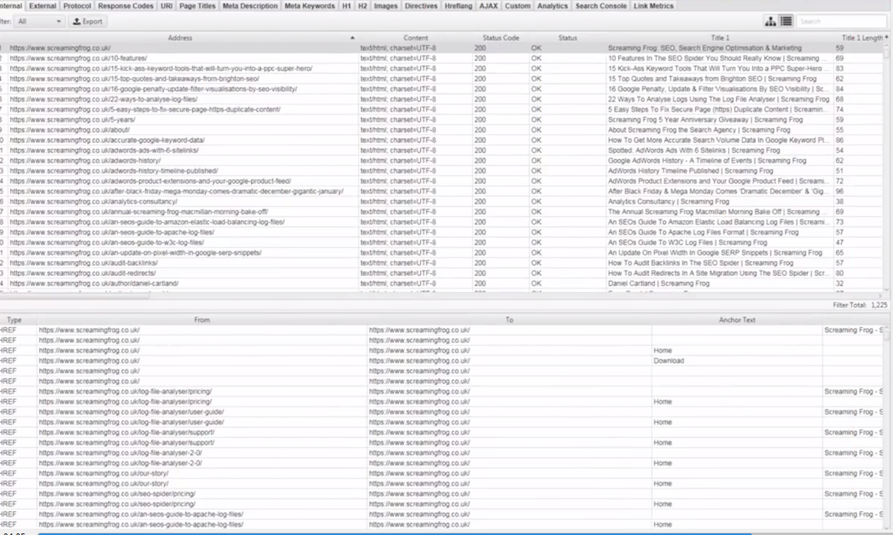Open the Filter All dropdown
Image resolution: width=893 pixels, height=535 pixels.
(38, 21)
